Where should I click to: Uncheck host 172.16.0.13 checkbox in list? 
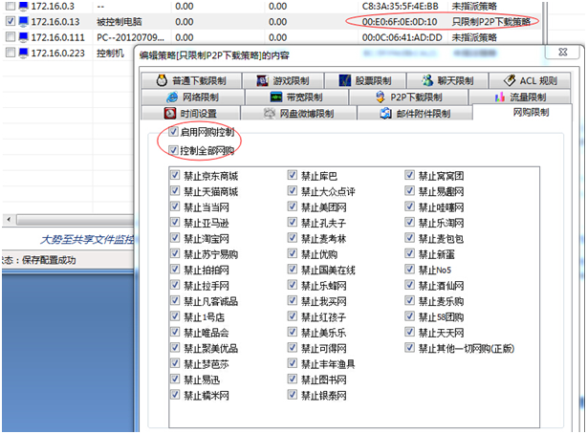(x=11, y=21)
